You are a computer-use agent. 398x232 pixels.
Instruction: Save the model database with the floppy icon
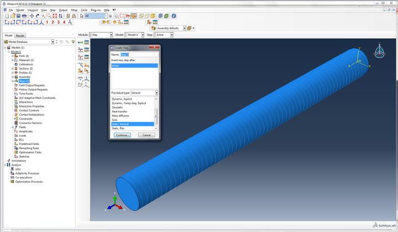[x=19, y=16]
